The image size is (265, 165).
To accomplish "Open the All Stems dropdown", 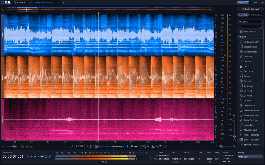I will [22, 2].
